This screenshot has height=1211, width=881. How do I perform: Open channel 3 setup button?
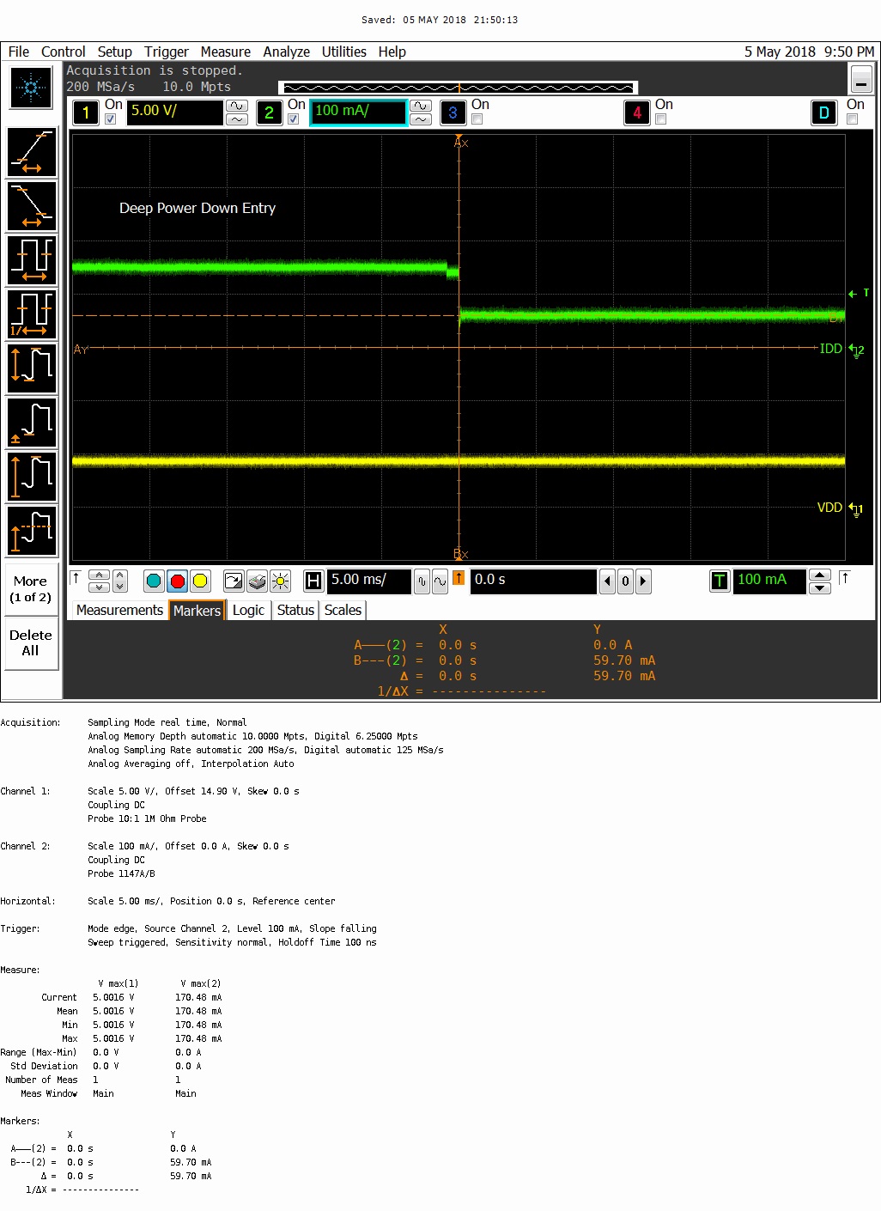click(x=453, y=113)
